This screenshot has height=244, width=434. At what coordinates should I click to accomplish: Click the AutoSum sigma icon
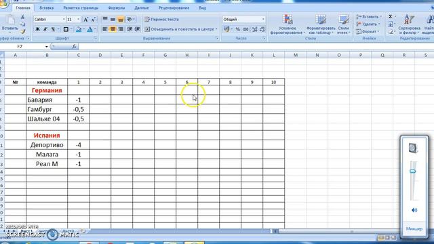pos(391,16)
